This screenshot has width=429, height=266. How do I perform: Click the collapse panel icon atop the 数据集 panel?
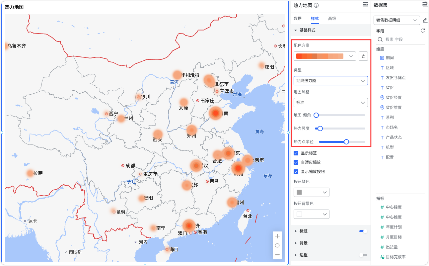pyautogui.click(x=425, y=4)
